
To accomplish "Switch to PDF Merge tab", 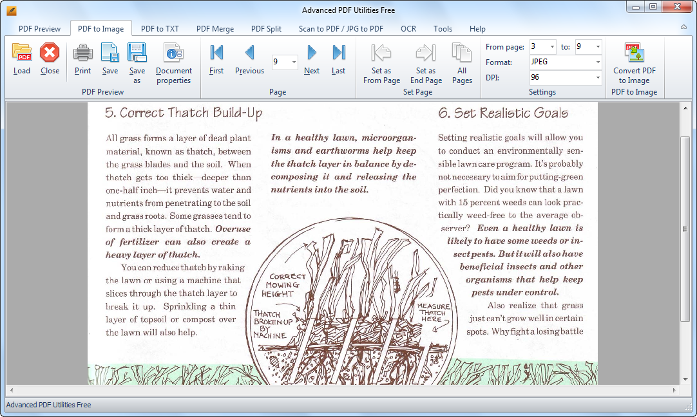I will click(x=215, y=29).
